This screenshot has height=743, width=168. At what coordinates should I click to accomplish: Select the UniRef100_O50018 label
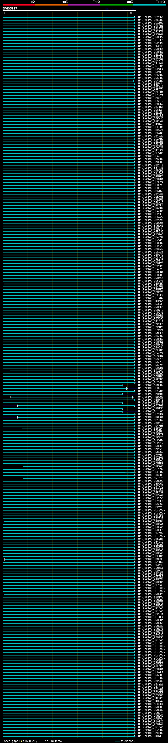coord(151,98)
